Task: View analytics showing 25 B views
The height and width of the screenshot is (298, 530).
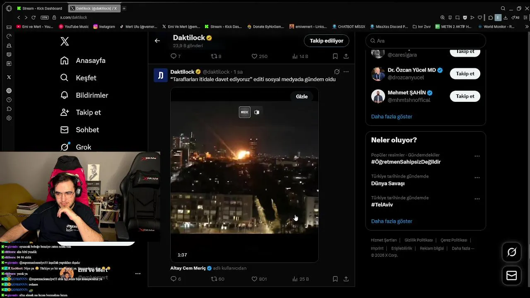Action: (x=300, y=279)
